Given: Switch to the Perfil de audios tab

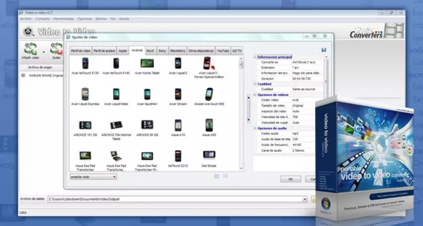Looking at the screenshot, I should coord(104,51).
